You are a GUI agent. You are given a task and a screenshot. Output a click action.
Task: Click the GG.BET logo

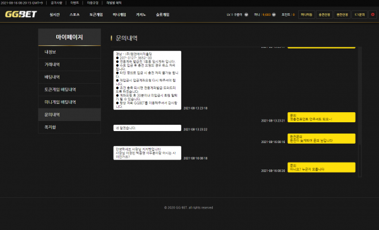point(21,14)
